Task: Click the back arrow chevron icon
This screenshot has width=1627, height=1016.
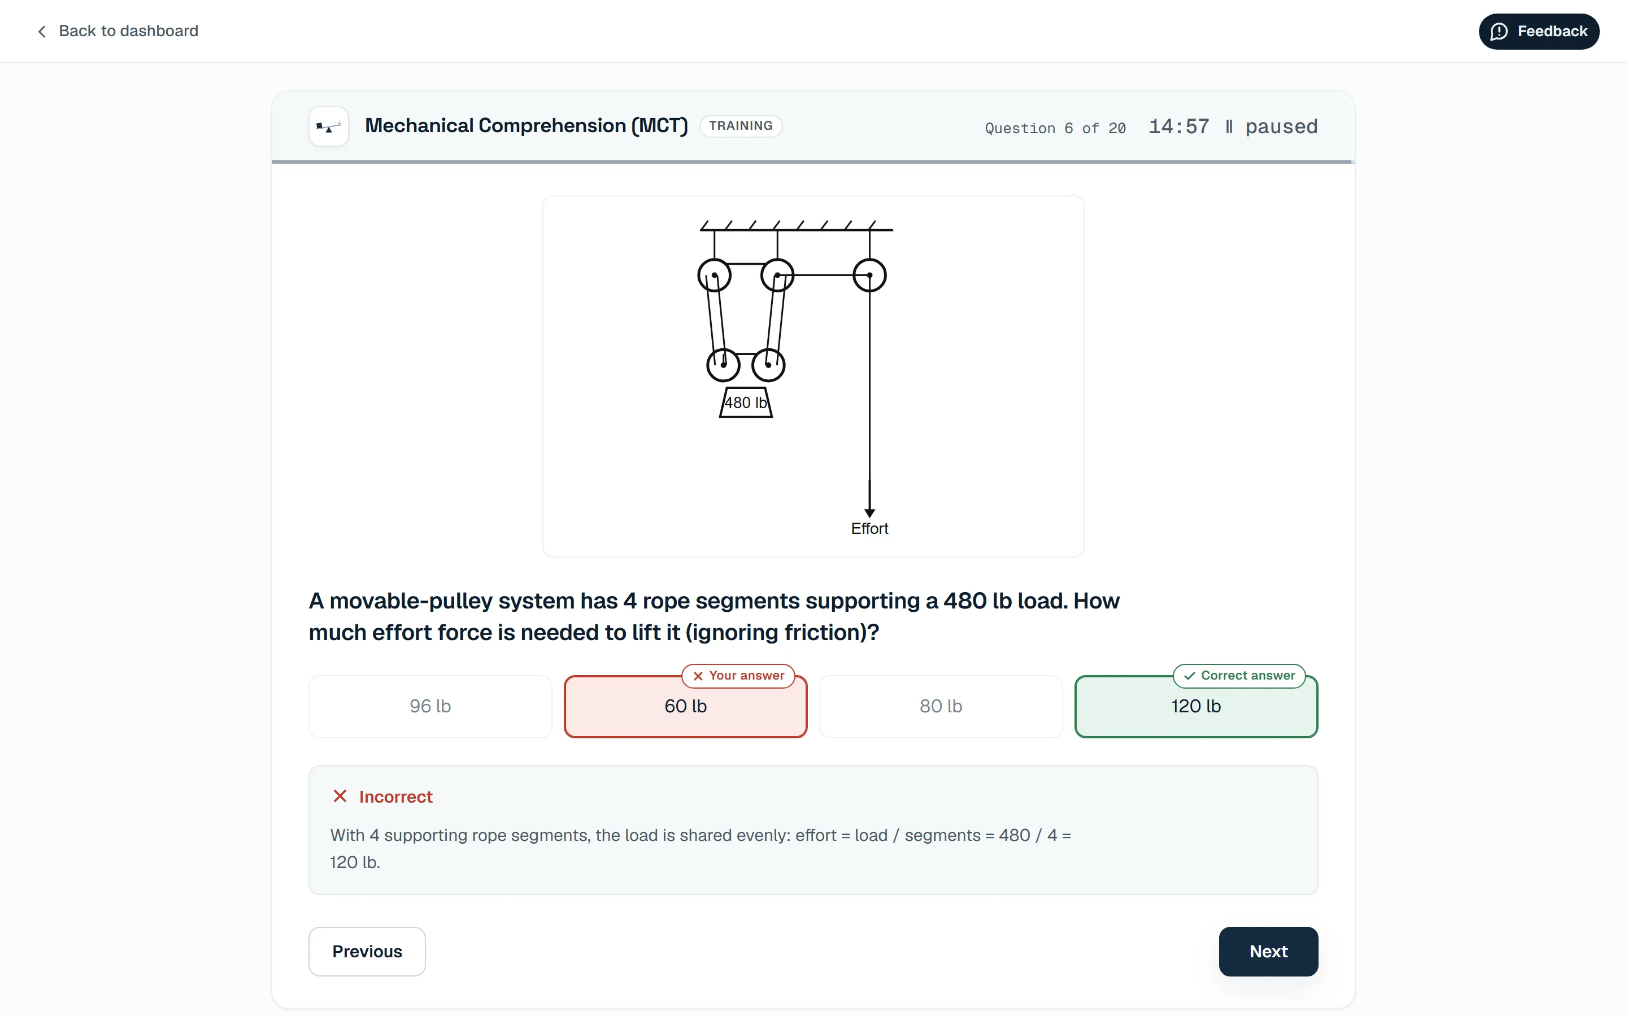Action: click(x=42, y=32)
